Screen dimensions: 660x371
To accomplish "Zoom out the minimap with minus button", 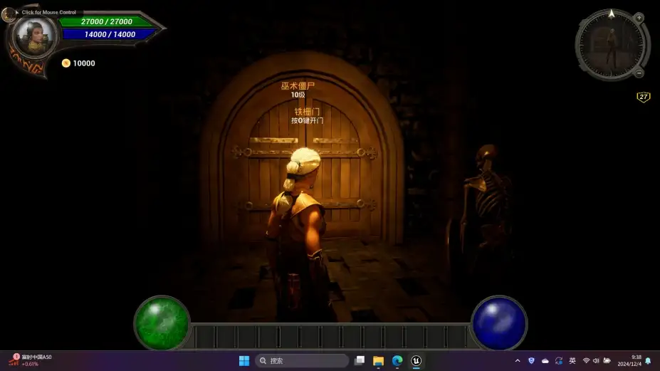I will coord(639,73).
